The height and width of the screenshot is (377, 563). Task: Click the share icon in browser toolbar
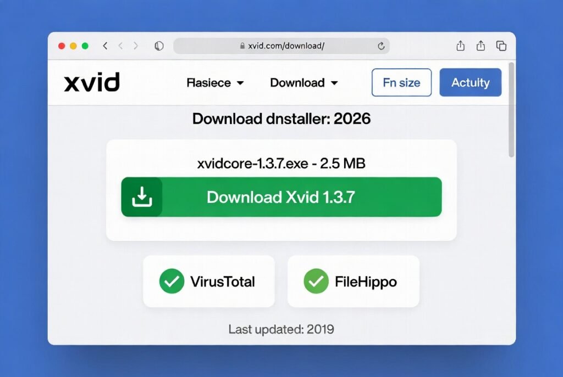(460, 46)
